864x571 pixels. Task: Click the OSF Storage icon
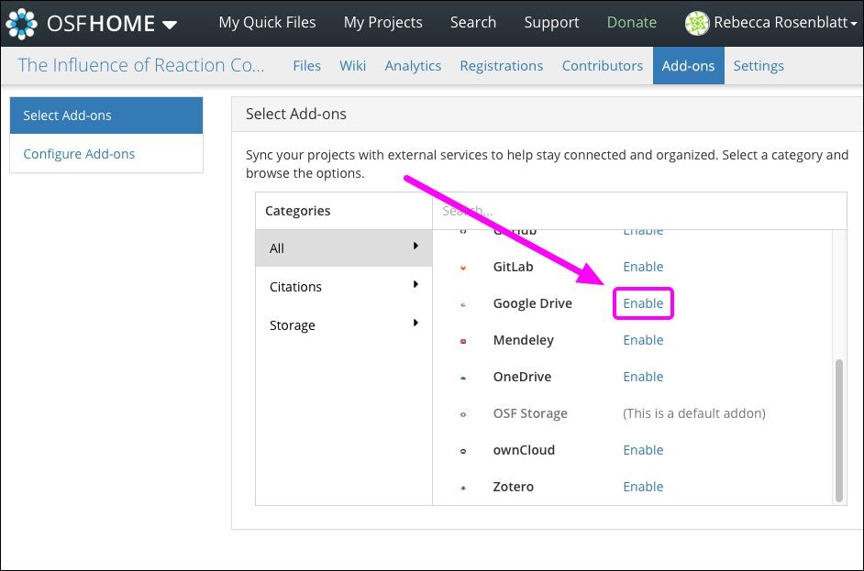(462, 413)
